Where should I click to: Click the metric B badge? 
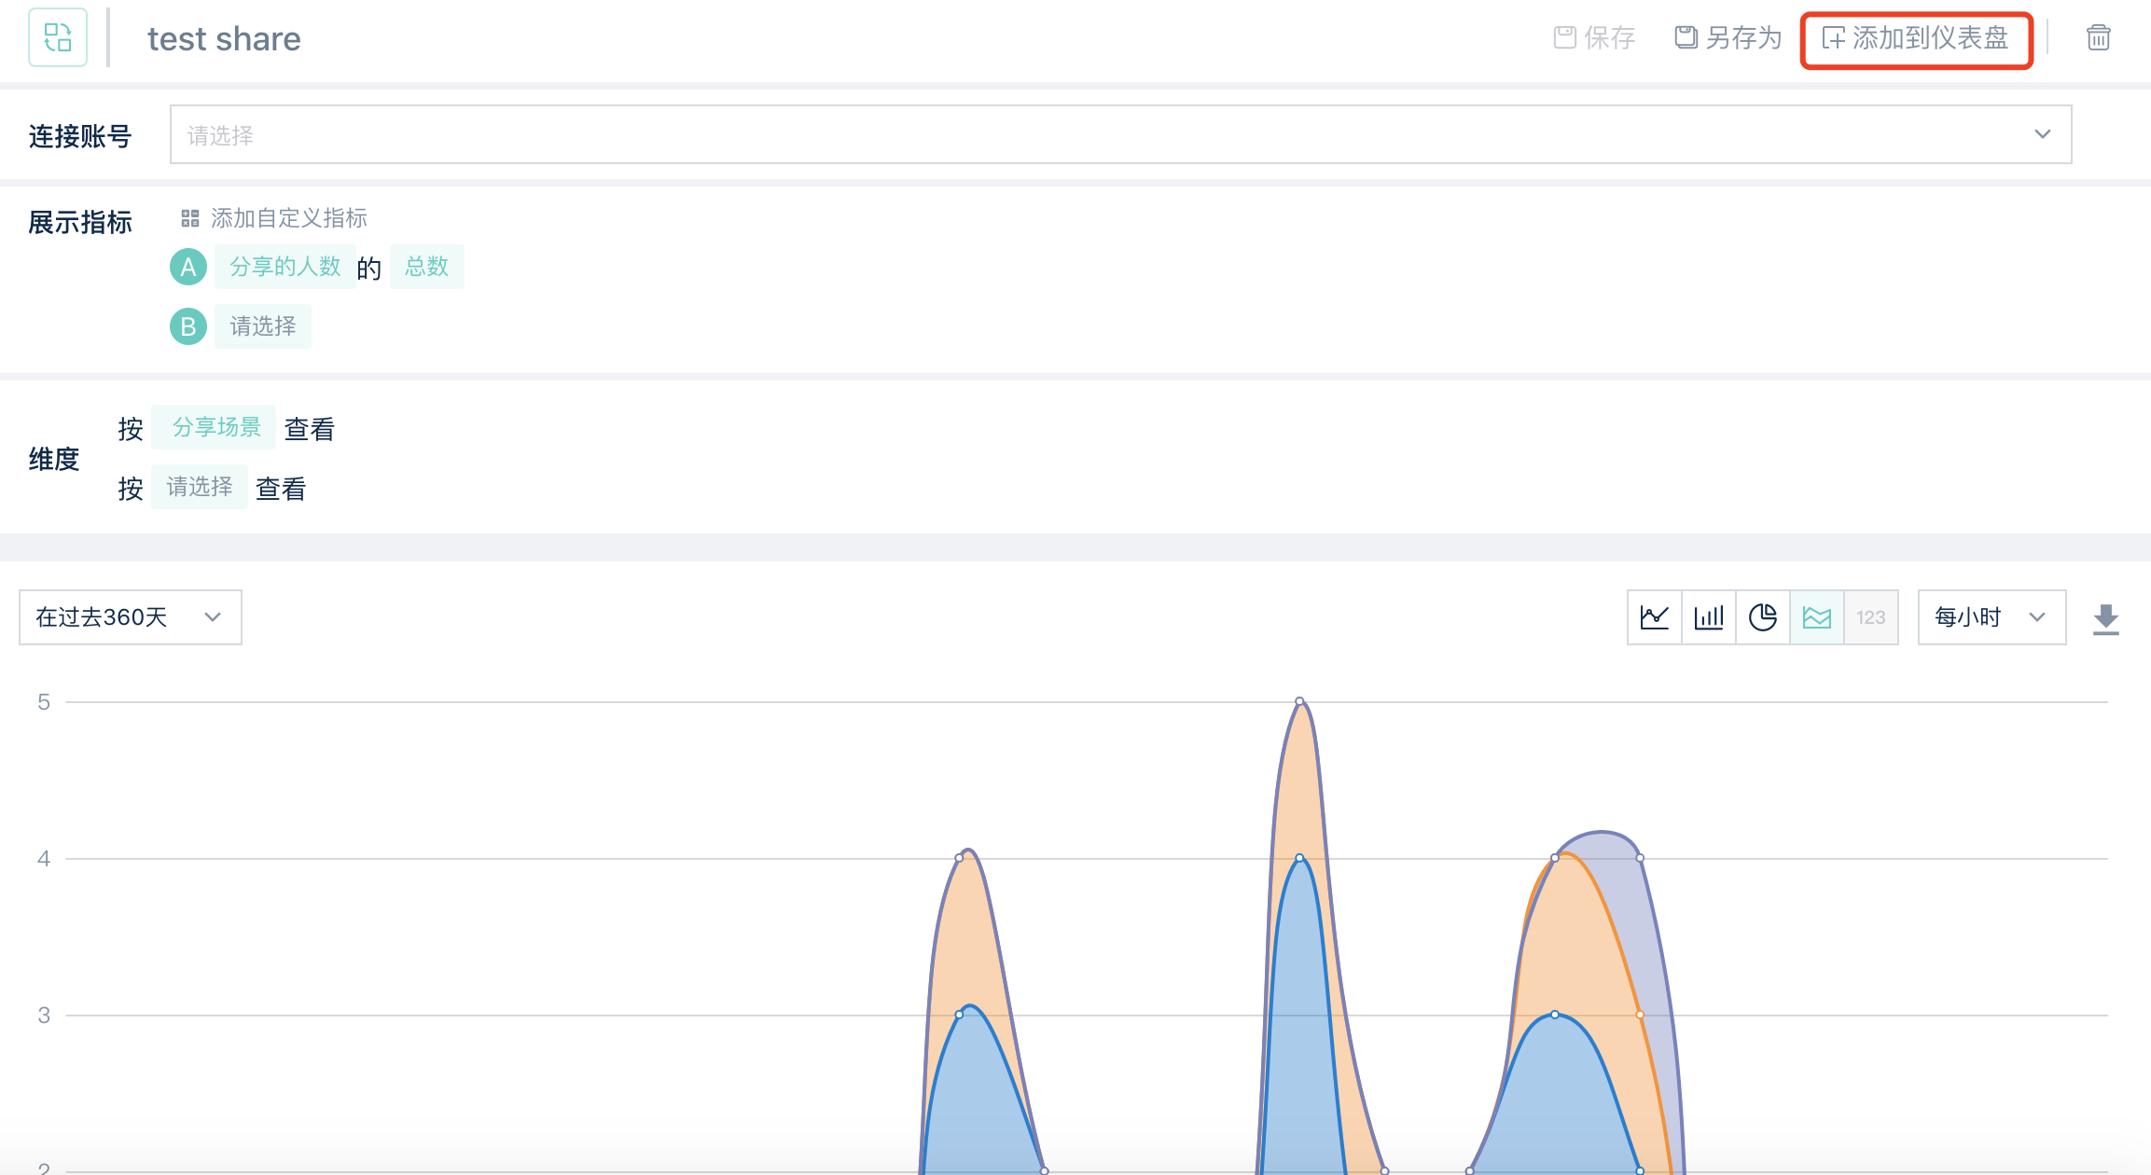188,326
